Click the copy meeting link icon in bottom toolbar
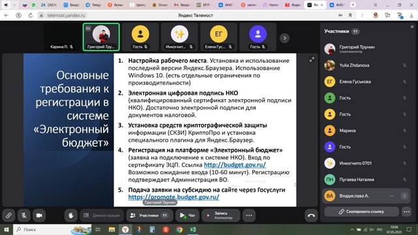 point(8,215)
